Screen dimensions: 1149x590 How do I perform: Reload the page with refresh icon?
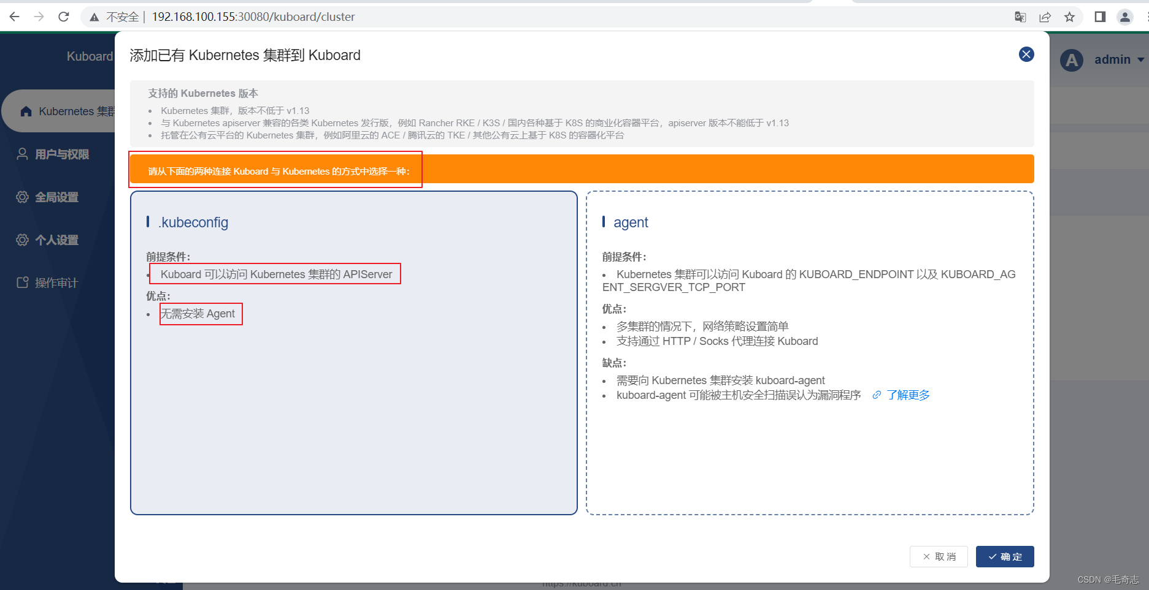tap(63, 17)
